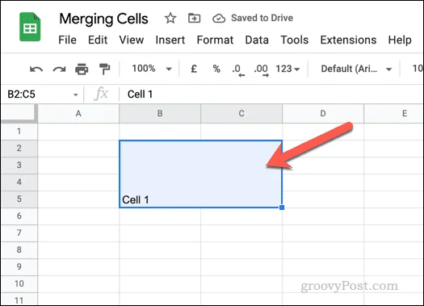Select row 8 header
This screenshot has width=424, height=306.
pyautogui.click(x=19, y=249)
